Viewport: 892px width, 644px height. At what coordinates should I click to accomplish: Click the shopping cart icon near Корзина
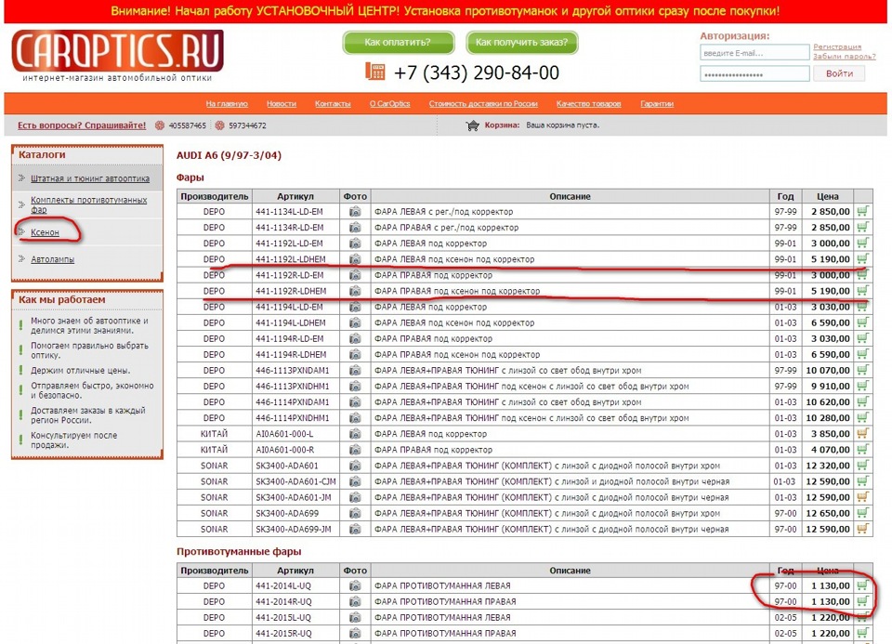coord(472,125)
